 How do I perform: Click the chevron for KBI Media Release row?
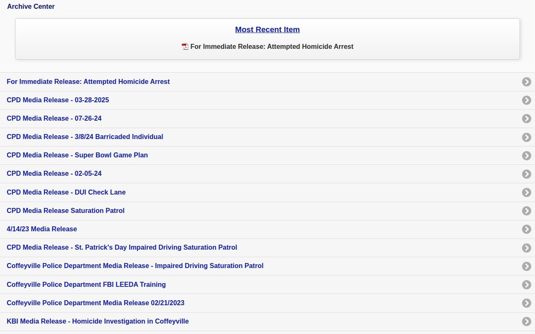pyautogui.click(x=527, y=321)
